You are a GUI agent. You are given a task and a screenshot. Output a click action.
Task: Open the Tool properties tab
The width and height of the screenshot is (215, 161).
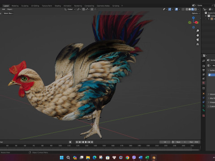click(203, 61)
